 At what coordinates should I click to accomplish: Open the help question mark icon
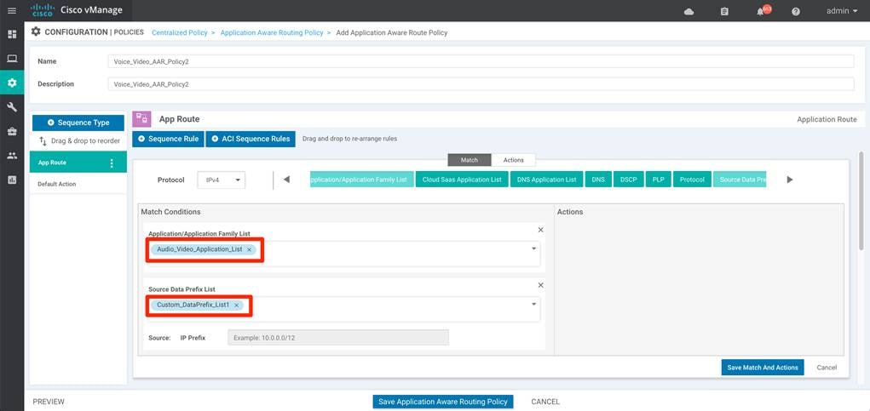tap(796, 11)
